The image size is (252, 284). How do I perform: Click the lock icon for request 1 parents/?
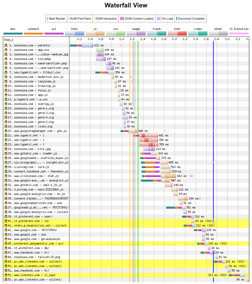coord(6,45)
